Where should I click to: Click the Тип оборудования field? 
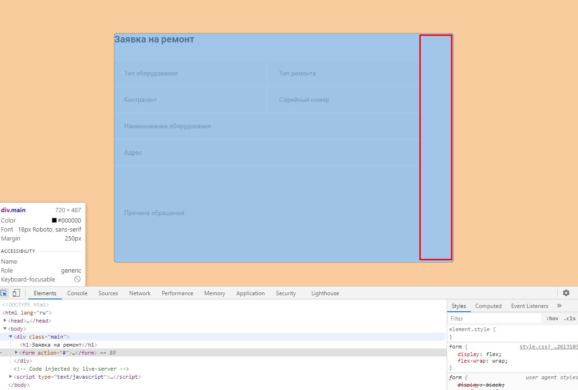(190, 74)
